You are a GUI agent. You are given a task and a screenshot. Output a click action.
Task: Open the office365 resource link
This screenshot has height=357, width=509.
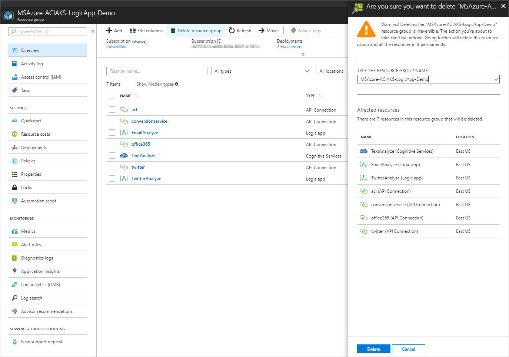pyautogui.click(x=141, y=144)
